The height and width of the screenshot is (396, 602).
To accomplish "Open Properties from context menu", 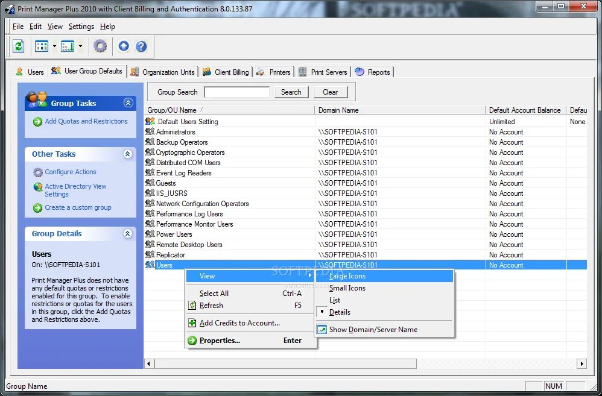I will point(250,341).
